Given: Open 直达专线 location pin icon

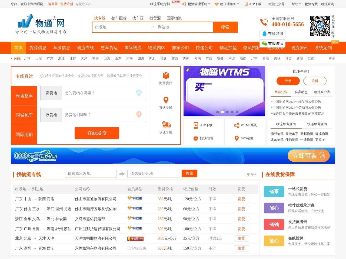Looking at the screenshot, I should coord(166,100).
